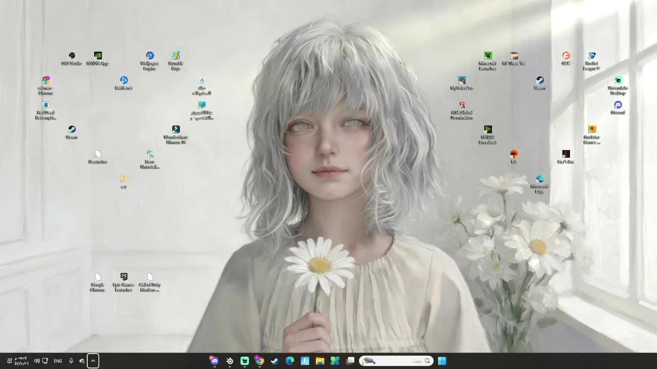
Task: Select the EA app desktop shortcut
Action: (x=514, y=157)
